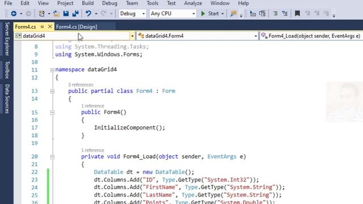Open the Start button dropdown arrow
Viewport: 363px width, 204px height.
222,14
